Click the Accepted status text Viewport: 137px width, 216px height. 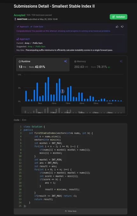coord(19,15)
